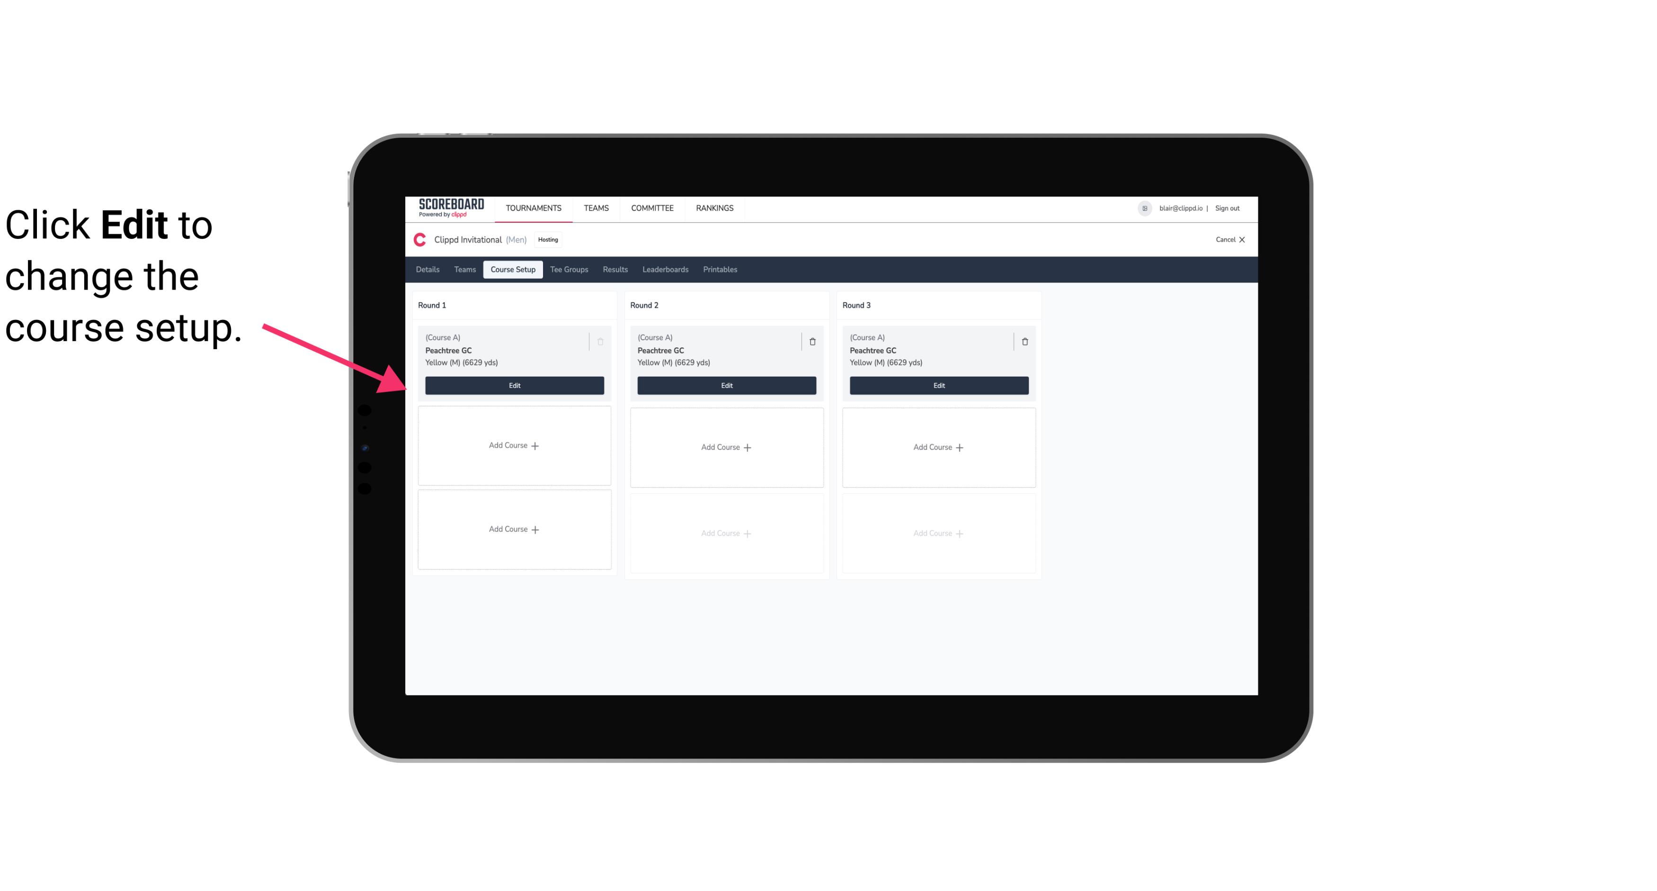Image resolution: width=1657 pixels, height=891 pixels.
Task: Open the Leaderboards tab
Action: click(x=665, y=270)
